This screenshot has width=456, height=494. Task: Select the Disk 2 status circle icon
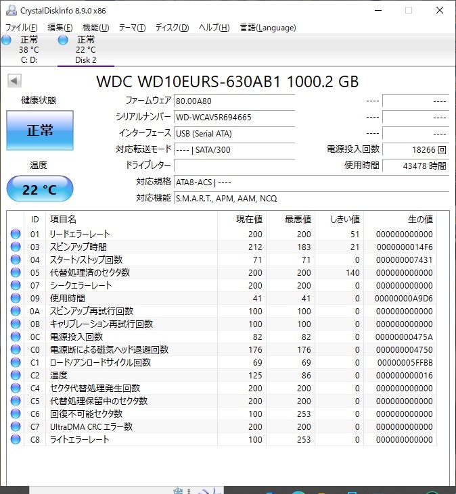point(63,40)
